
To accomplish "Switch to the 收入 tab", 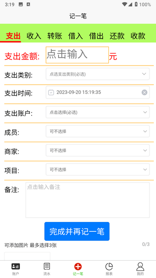I will [34, 36].
